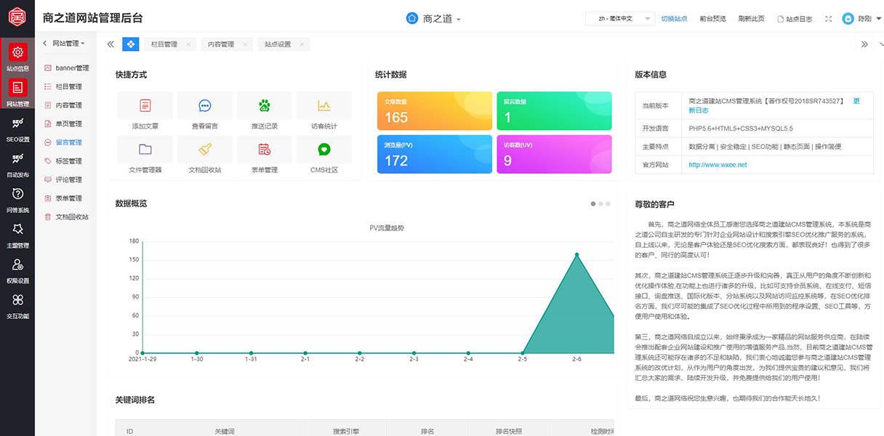The width and height of the screenshot is (884, 436).
Task: Open the 站点日志 link
Action: click(795, 19)
